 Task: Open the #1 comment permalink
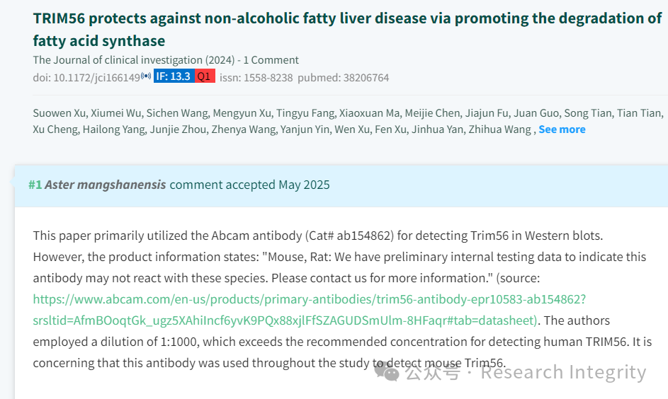35,185
